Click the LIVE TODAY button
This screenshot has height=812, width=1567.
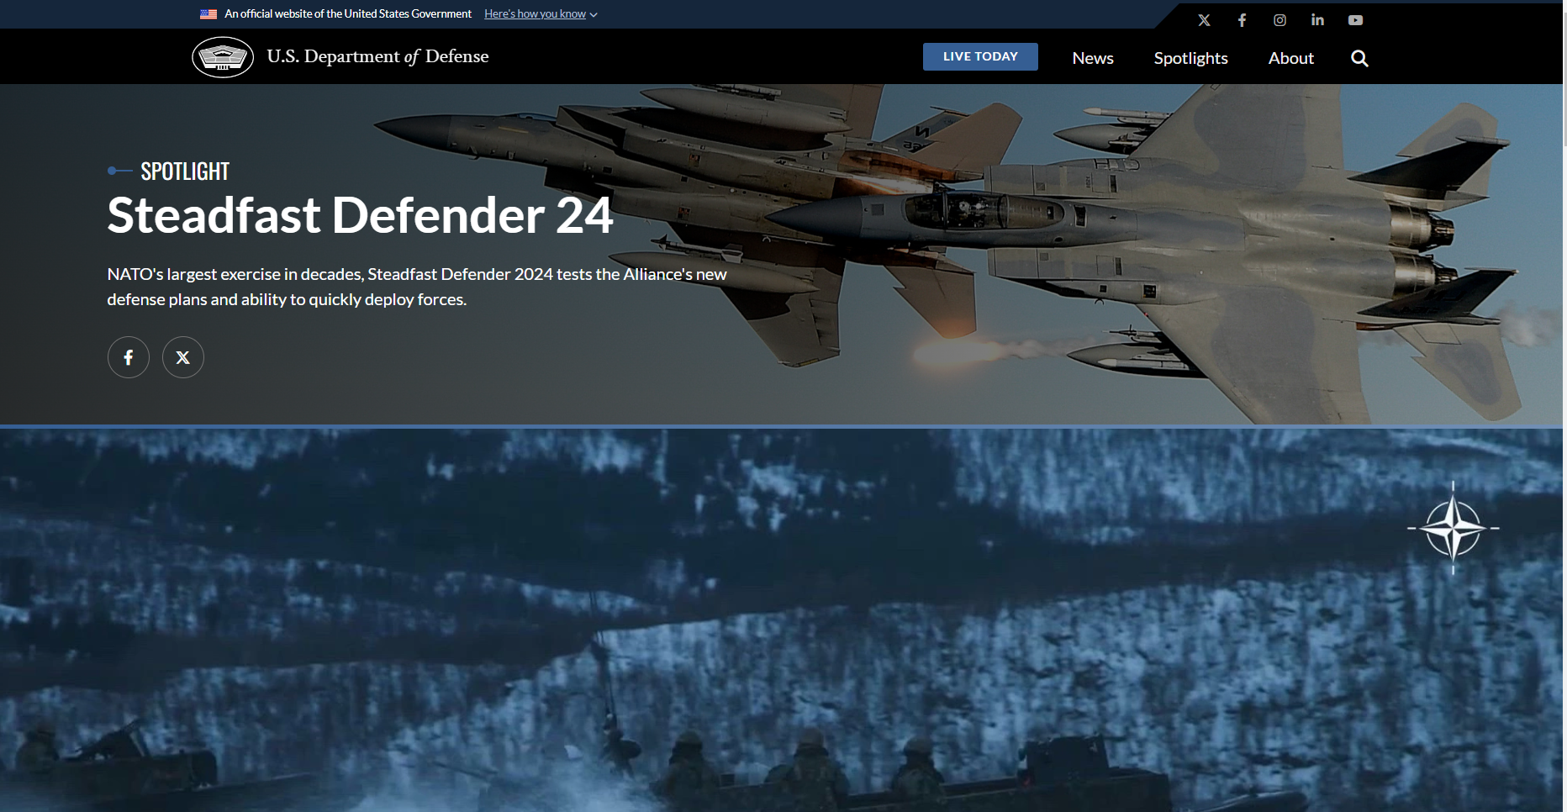[x=980, y=56]
